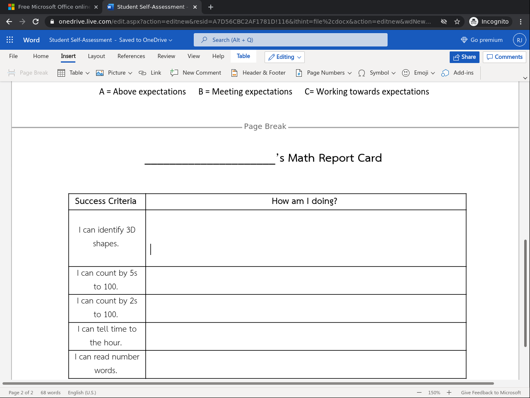
Task: Insert a picture using the Picture icon
Action: pyautogui.click(x=100, y=73)
